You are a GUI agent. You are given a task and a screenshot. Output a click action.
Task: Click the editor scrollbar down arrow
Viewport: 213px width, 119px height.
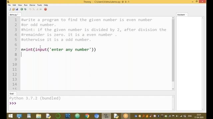[x=173, y=89]
